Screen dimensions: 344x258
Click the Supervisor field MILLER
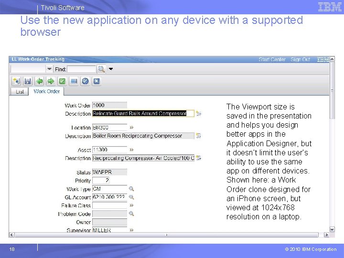coord(109,230)
